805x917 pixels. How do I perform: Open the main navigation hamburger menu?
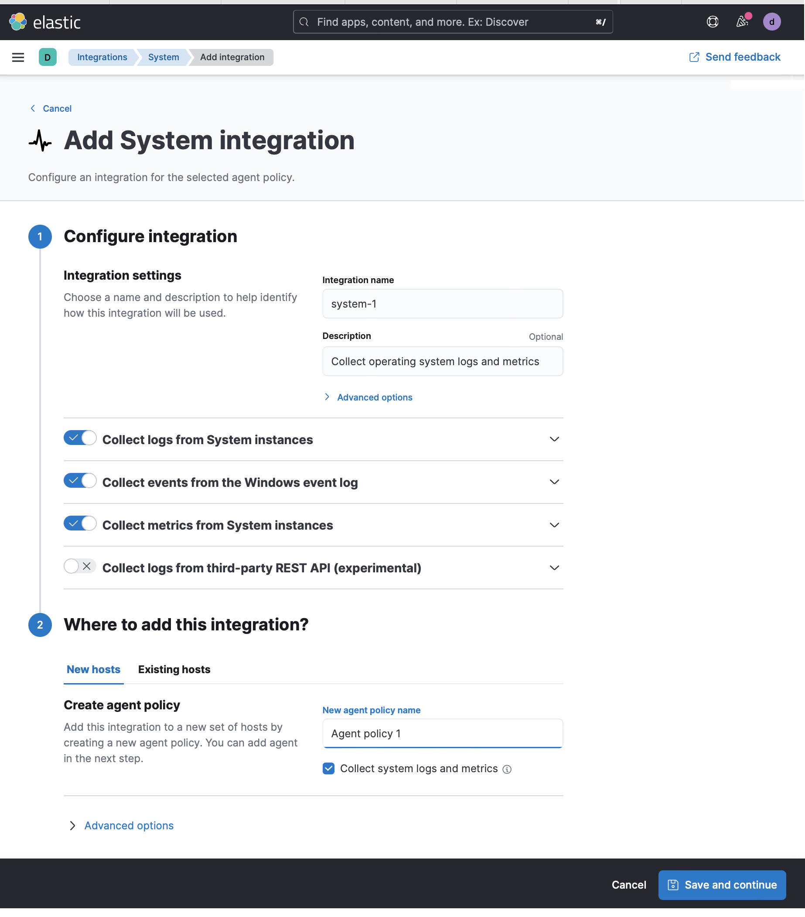point(18,58)
